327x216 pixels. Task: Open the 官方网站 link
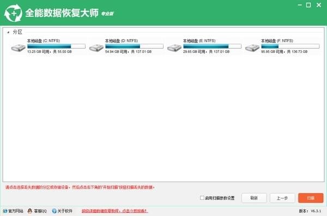[x=16, y=211]
